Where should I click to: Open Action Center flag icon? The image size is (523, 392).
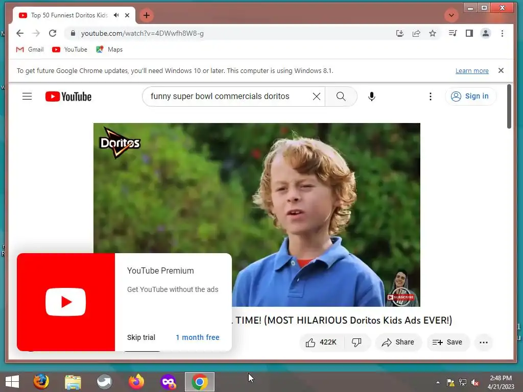pyautogui.click(x=450, y=382)
